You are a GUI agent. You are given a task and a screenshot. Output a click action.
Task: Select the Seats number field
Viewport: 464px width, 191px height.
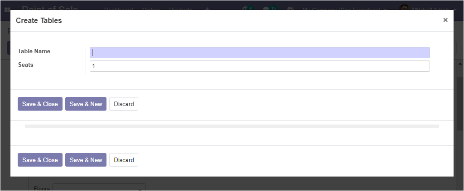tap(260, 66)
